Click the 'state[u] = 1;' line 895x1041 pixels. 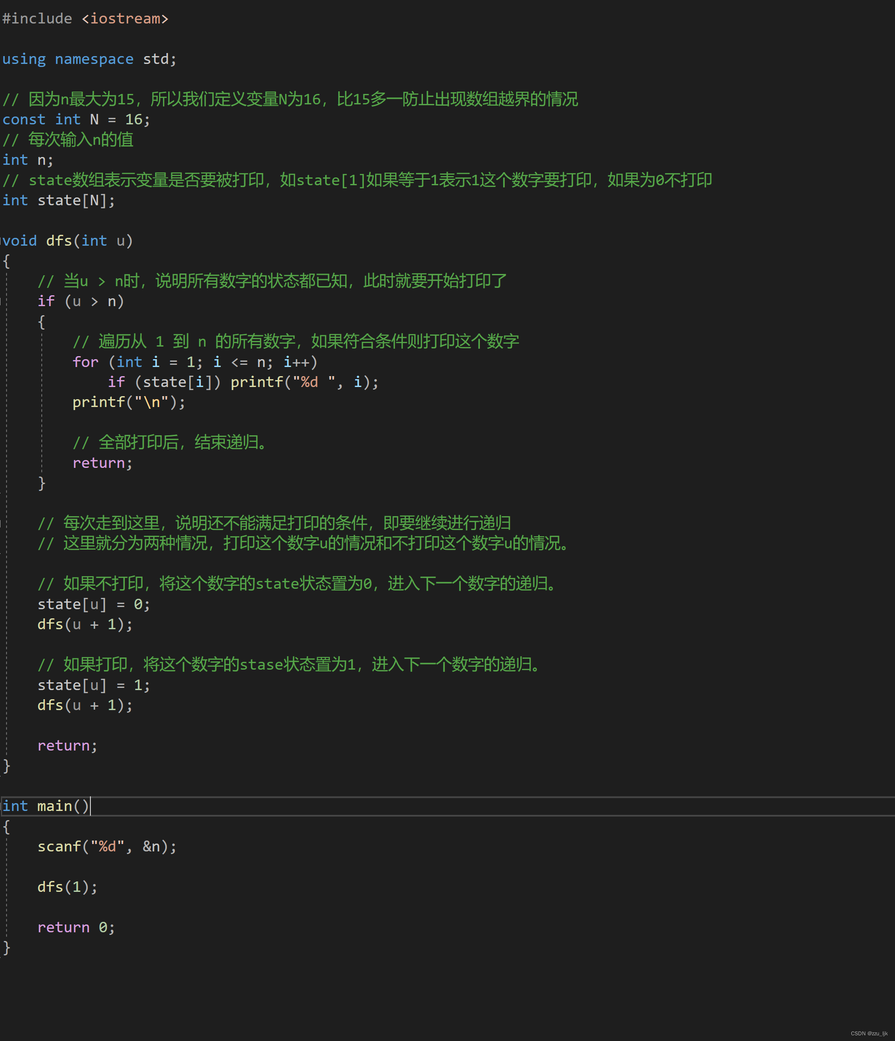(x=94, y=685)
